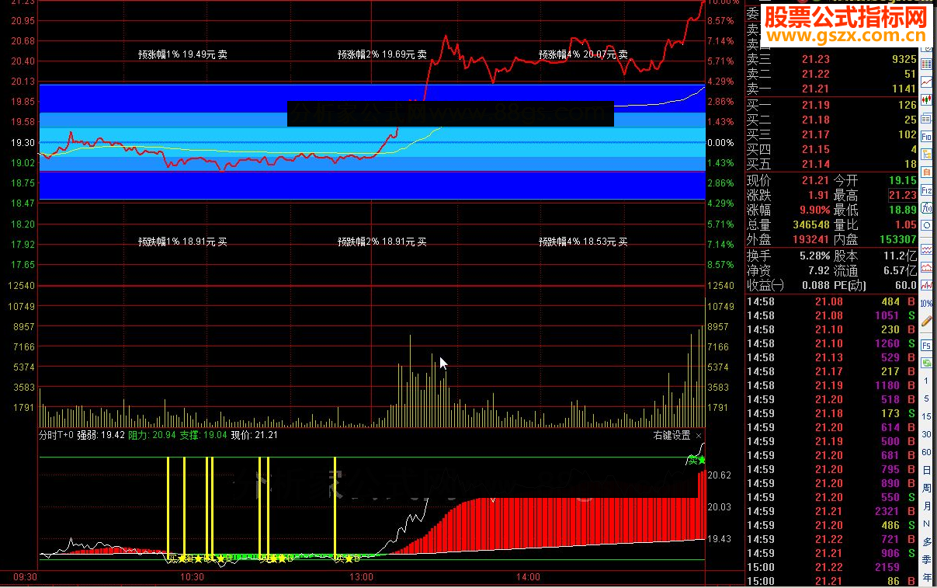
Task: Click the circle icon in the sidebar
Action: point(927,227)
